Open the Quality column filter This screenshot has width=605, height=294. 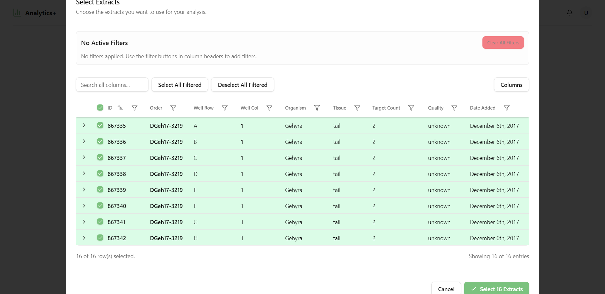coord(454,108)
